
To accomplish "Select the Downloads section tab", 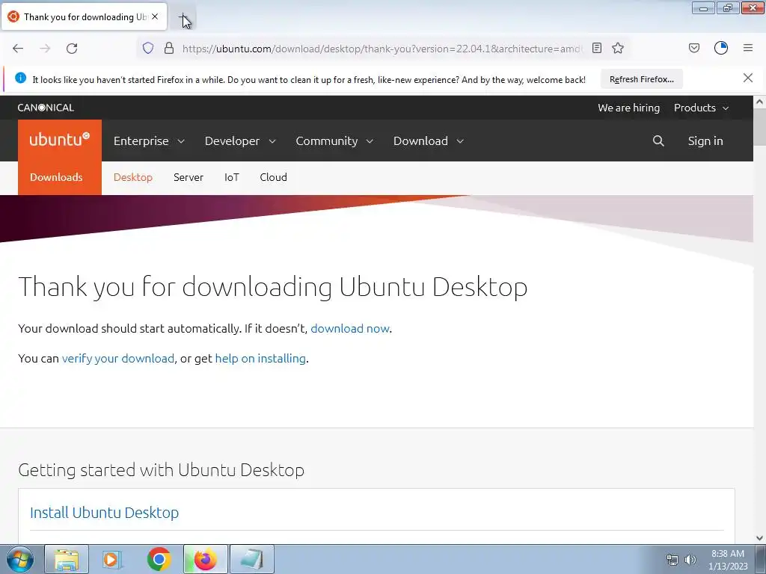I will (x=56, y=177).
